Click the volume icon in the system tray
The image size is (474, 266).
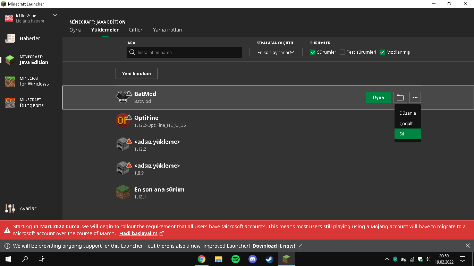pyautogui.click(x=429, y=259)
